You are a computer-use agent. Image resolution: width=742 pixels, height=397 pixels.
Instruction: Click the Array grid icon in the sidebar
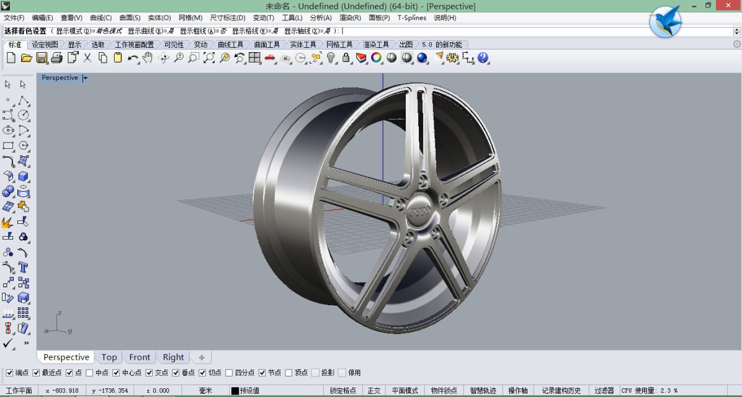click(x=23, y=313)
